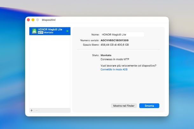Click the Connesso in modo MTP text
194x129 pixels.
115,59
